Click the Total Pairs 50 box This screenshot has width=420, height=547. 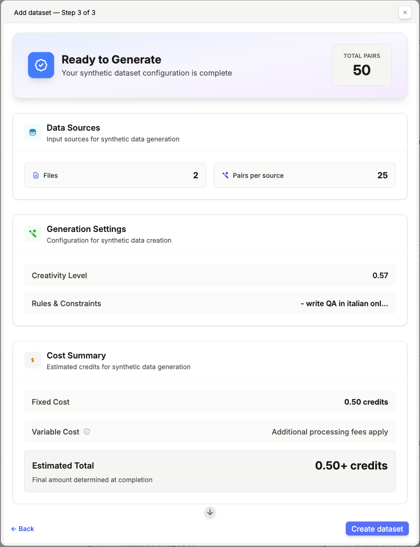tap(362, 65)
